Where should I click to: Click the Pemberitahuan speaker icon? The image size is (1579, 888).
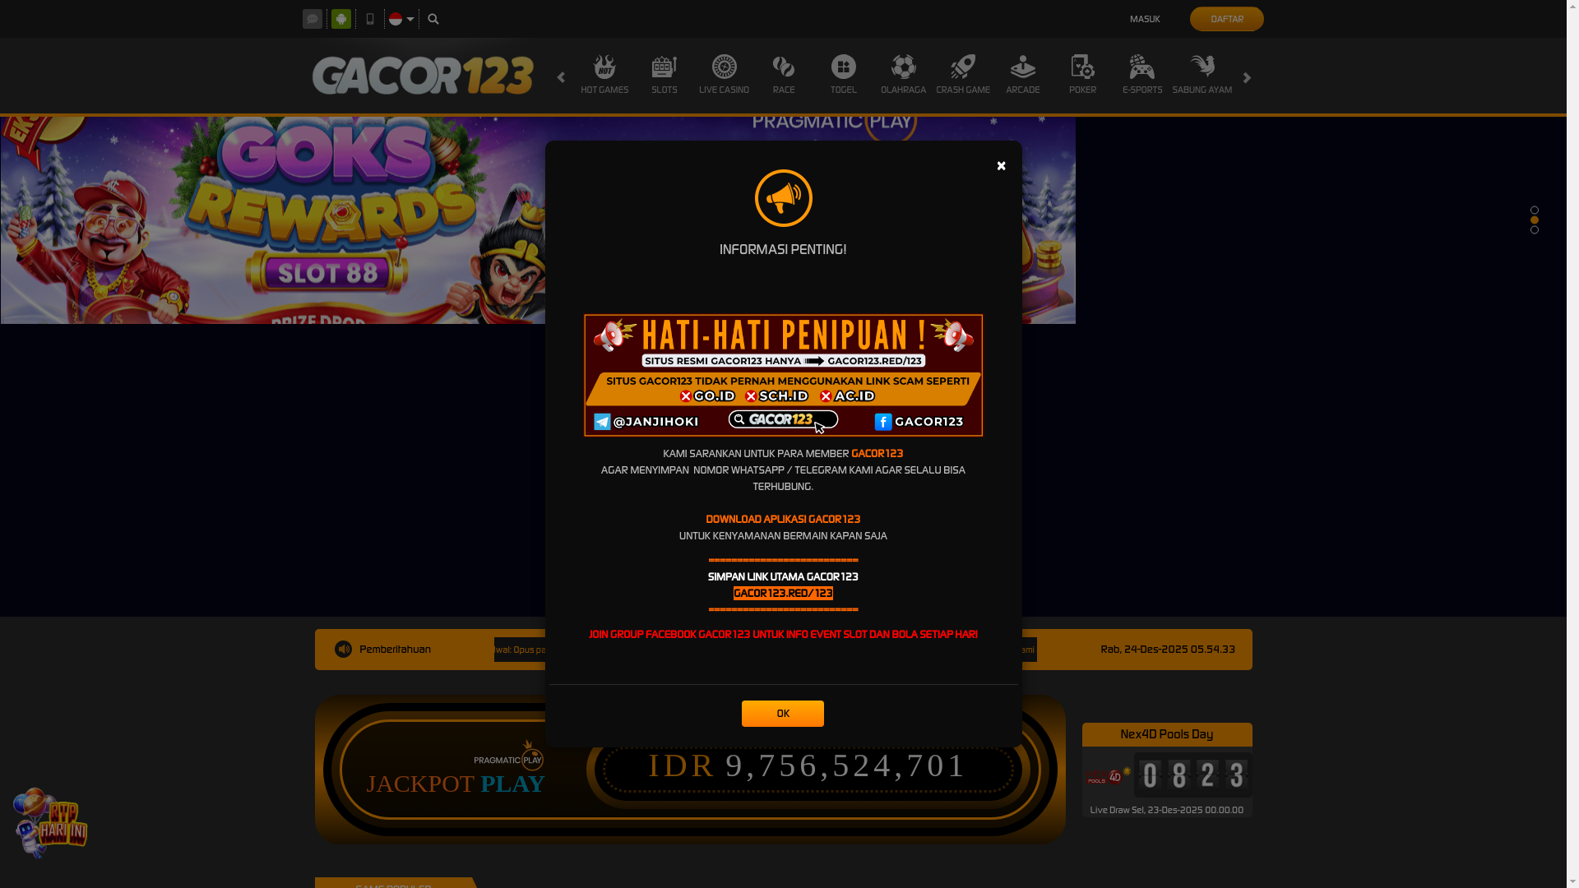[343, 650]
